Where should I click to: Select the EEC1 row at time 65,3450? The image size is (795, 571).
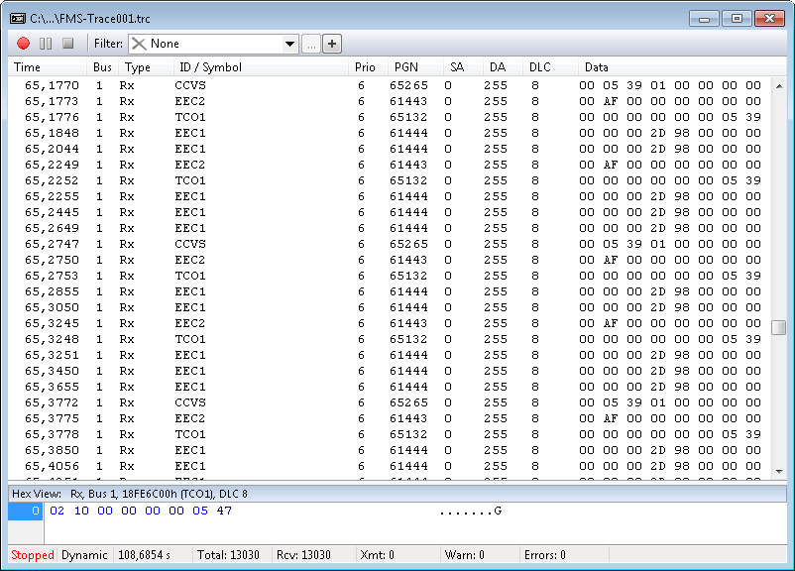pyautogui.click(x=390, y=371)
